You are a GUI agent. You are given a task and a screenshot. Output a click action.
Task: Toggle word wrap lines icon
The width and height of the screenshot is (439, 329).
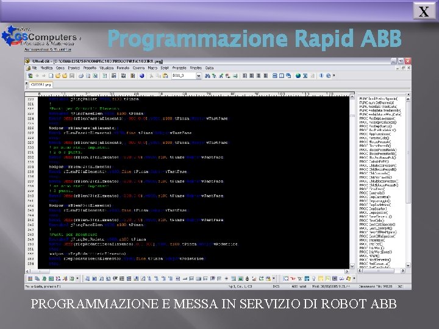coord(113,76)
